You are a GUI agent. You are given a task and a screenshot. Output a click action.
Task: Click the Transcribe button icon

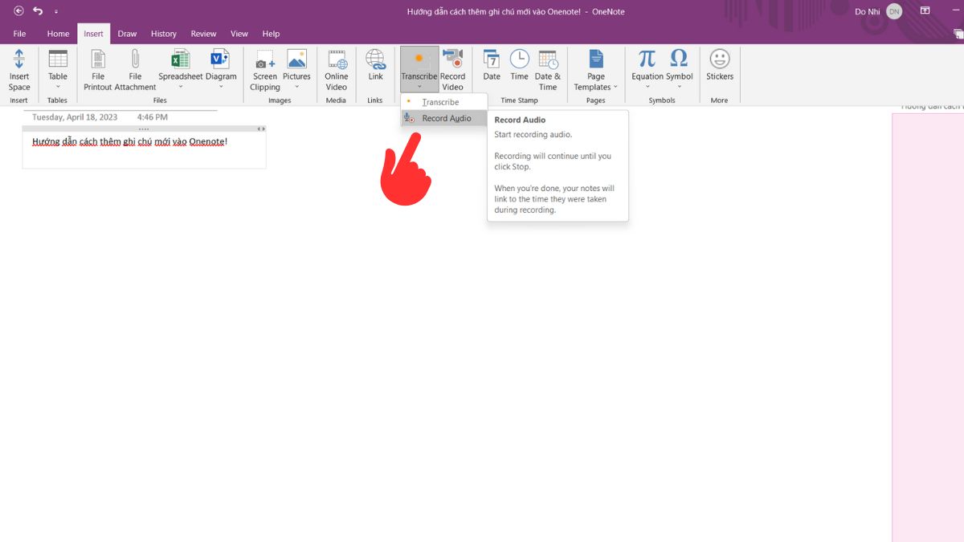coord(419,59)
